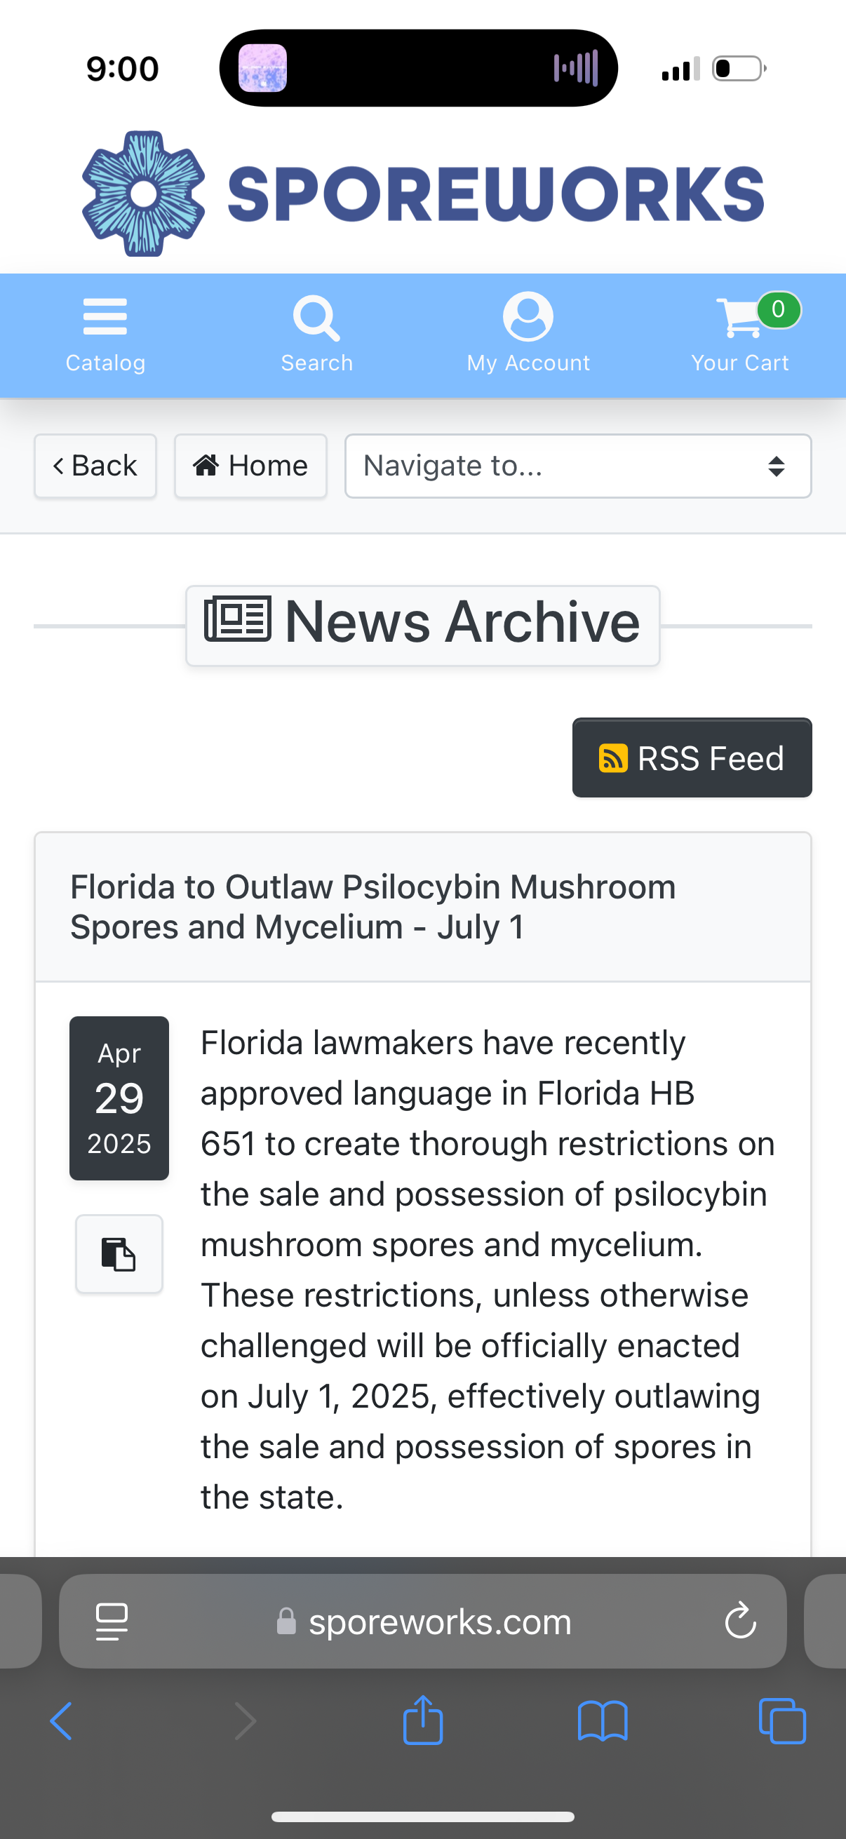The image size is (846, 1839).
Task: Show Safari open tabs overview
Action: [781, 1720]
